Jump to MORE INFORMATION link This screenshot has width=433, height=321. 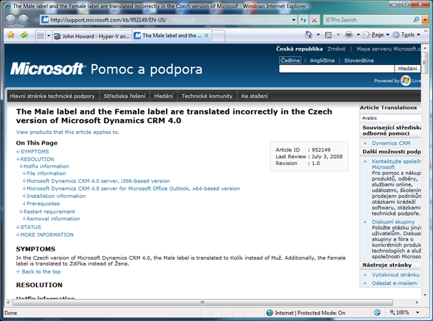pyautogui.click(x=47, y=234)
